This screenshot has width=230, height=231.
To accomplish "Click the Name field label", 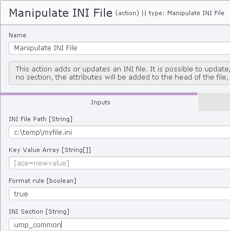I will pyautogui.click(x=17, y=35).
